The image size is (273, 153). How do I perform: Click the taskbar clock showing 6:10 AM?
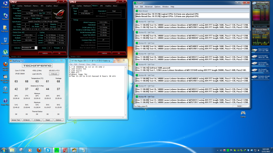[x=266, y=150]
